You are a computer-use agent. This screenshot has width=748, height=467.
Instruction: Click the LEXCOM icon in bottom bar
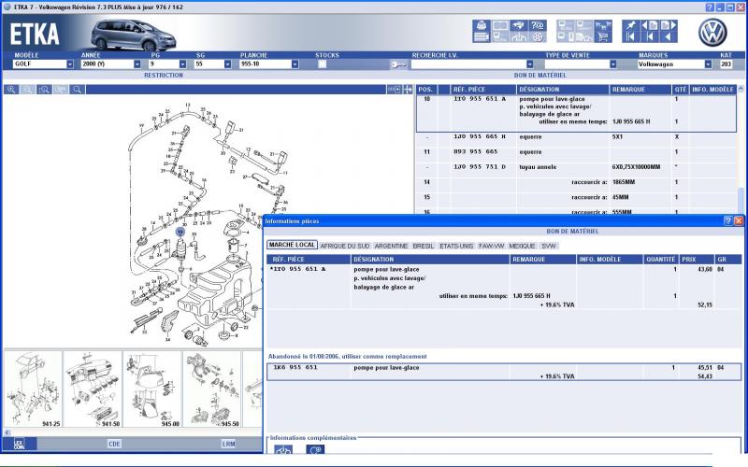coord(19,444)
